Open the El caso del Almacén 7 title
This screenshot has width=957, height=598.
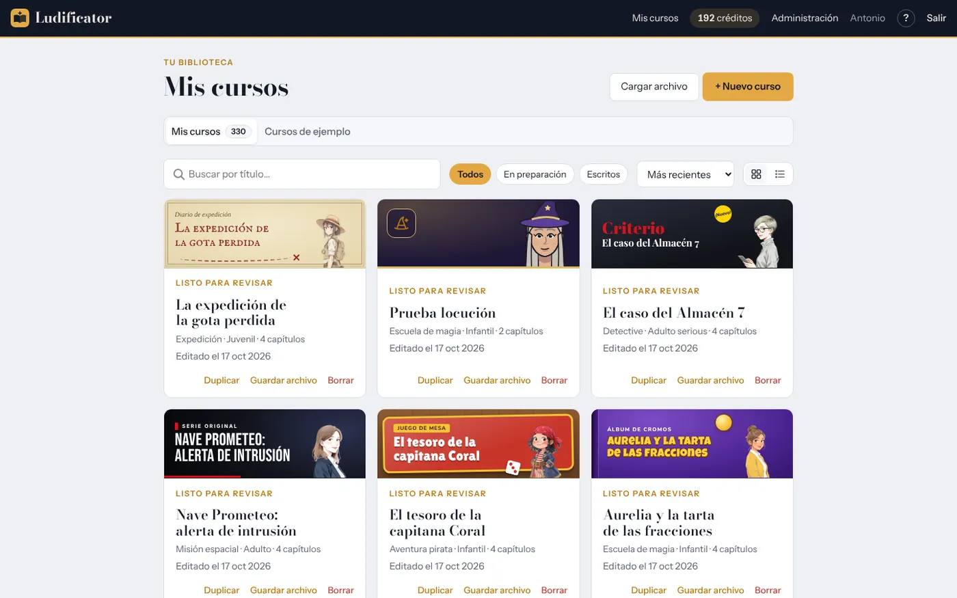click(x=674, y=313)
